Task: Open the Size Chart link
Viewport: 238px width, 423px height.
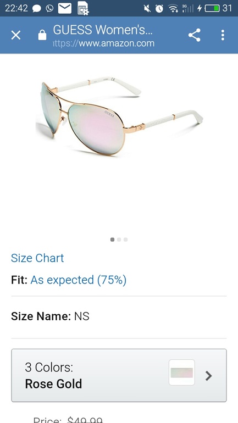Action: point(37,258)
